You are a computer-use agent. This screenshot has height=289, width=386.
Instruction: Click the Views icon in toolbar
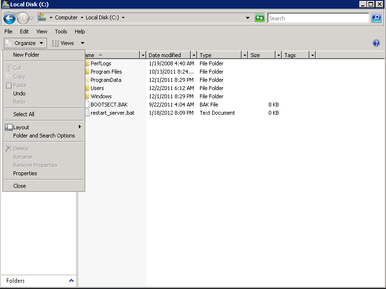tap(55, 43)
